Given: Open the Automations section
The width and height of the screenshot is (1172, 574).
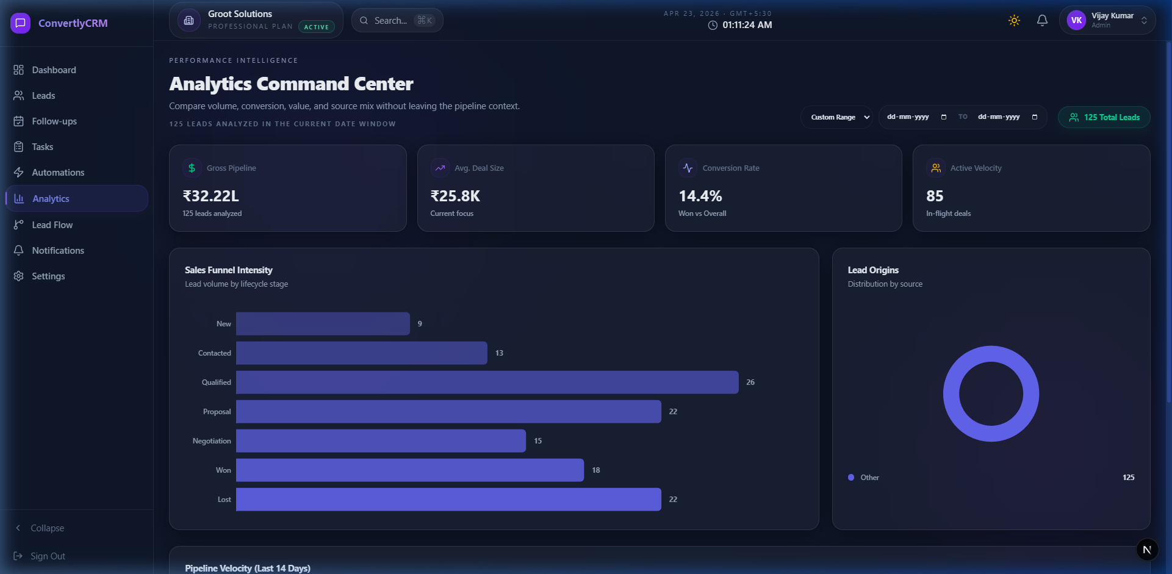Looking at the screenshot, I should click(59, 172).
